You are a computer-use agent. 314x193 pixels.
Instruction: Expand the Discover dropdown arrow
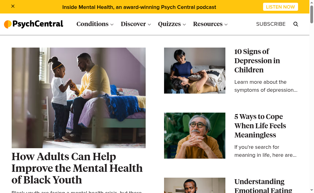pos(149,25)
